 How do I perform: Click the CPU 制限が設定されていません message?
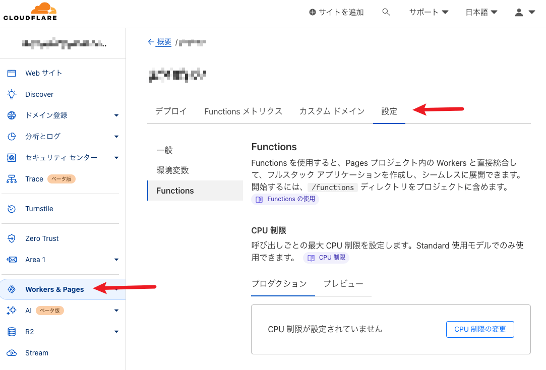click(325, 329)
